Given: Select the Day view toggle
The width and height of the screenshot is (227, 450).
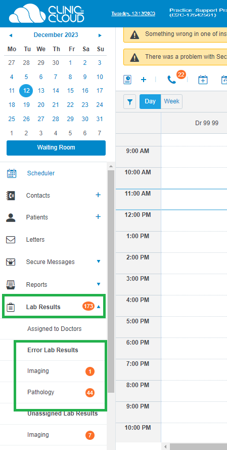Looking at the screenshot, I should coord(150,101).
